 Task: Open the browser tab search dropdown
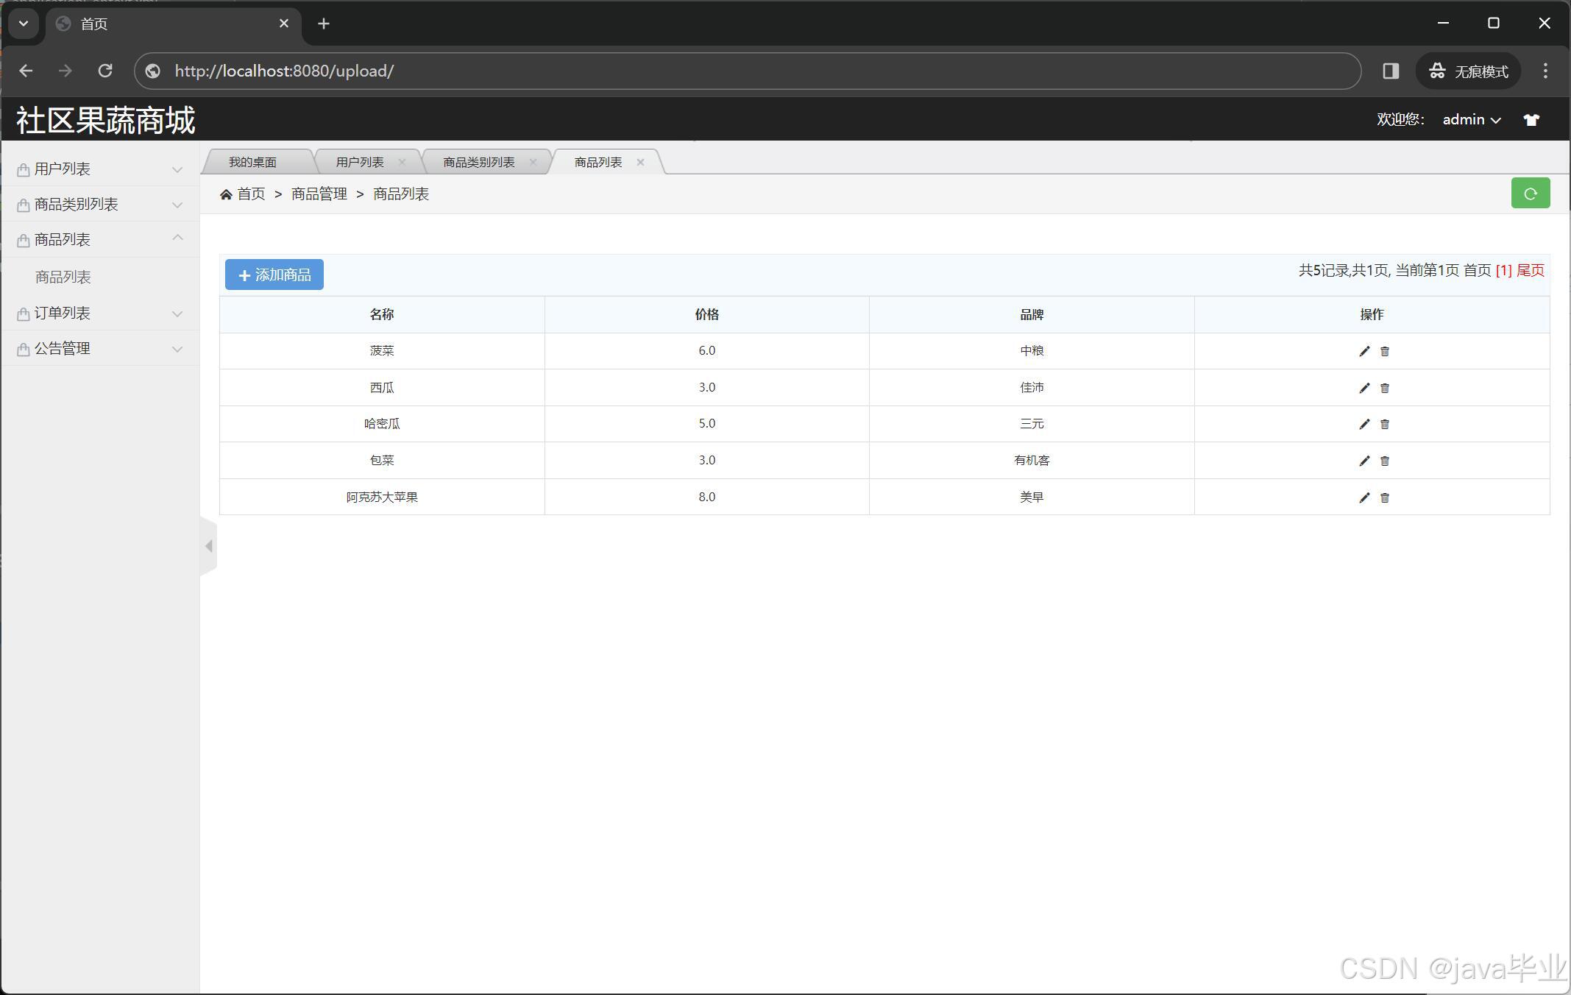point(24,24)
